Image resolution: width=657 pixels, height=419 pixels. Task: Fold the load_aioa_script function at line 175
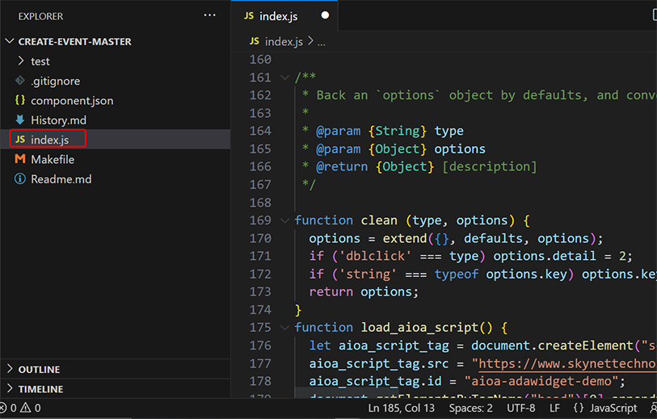[x=284, y=328]
